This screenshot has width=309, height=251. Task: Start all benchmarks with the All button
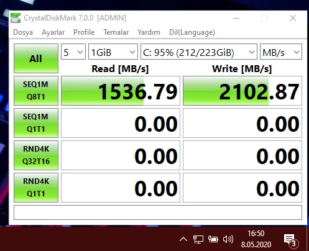point(36,58)
